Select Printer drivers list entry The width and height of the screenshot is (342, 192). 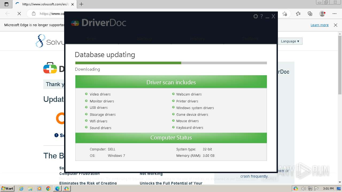[x=187, y=101]
